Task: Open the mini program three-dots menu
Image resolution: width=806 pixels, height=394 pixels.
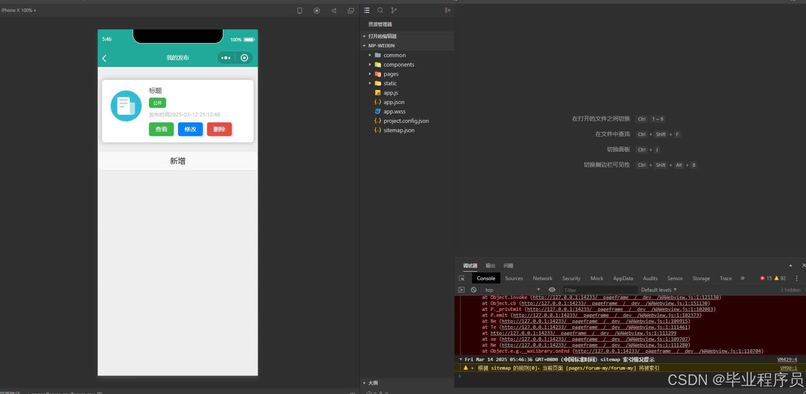Action: [226, 58]
